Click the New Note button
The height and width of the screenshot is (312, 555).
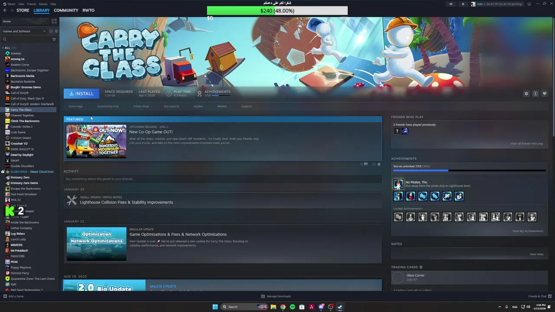point(536,254)
